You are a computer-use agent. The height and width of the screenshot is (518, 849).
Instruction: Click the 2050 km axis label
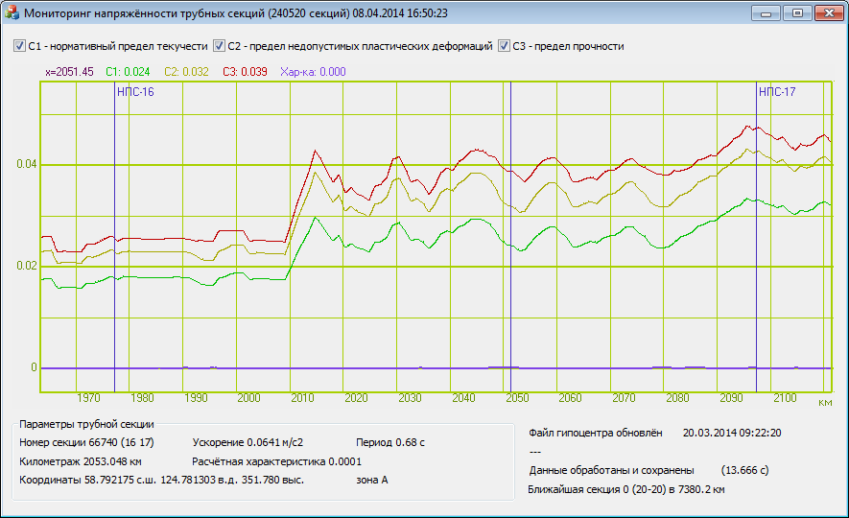point(517,398)
